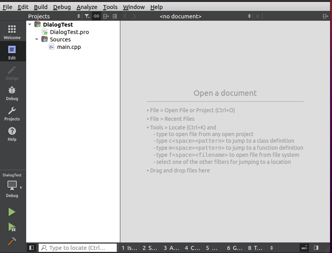The image size is (332, 253).
Task: Switch to Welcome mode in the sidebar
Action: click(x=12, y=31)
